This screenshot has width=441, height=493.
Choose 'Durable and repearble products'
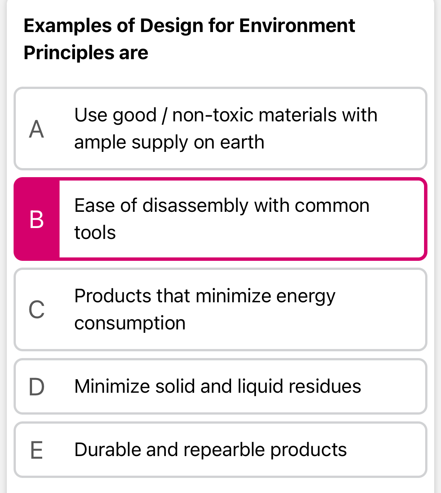click(x=210, y=449)
